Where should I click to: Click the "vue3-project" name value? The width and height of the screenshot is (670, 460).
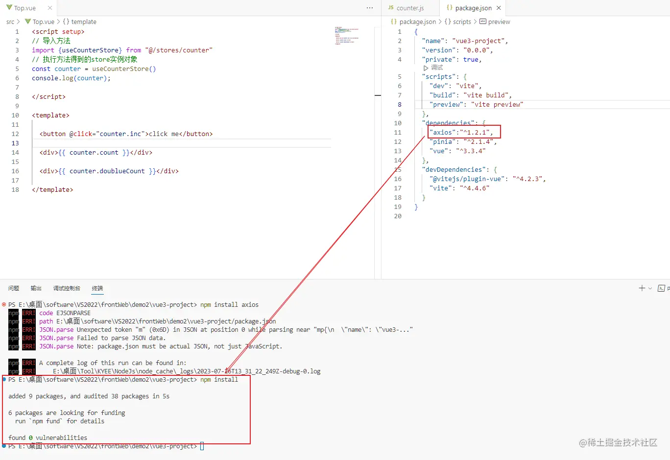pyautogui.click(x=478, y=41)
